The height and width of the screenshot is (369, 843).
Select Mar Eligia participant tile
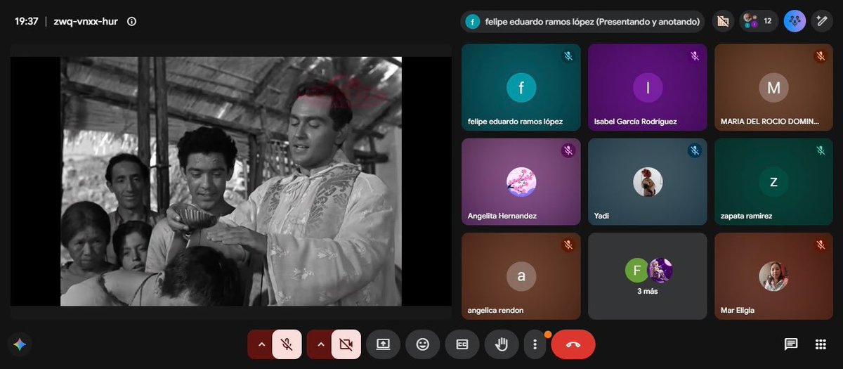pos(773,276)
